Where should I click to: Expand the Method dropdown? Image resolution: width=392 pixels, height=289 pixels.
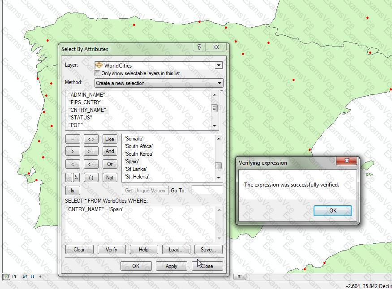220,83
